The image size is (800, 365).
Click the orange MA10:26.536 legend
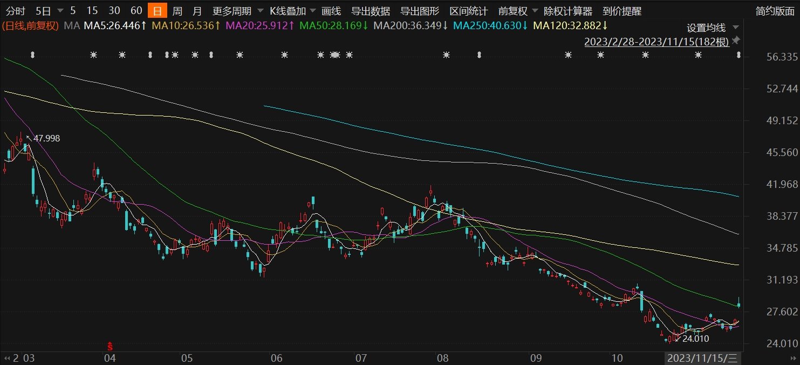187,25
